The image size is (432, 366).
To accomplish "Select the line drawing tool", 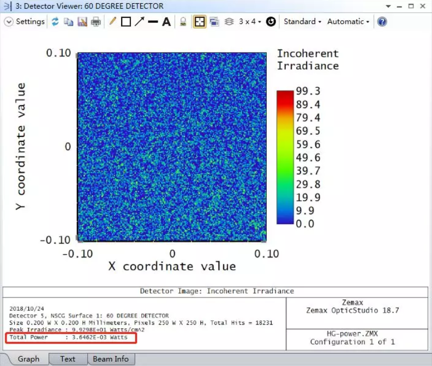I will point(153,22).
